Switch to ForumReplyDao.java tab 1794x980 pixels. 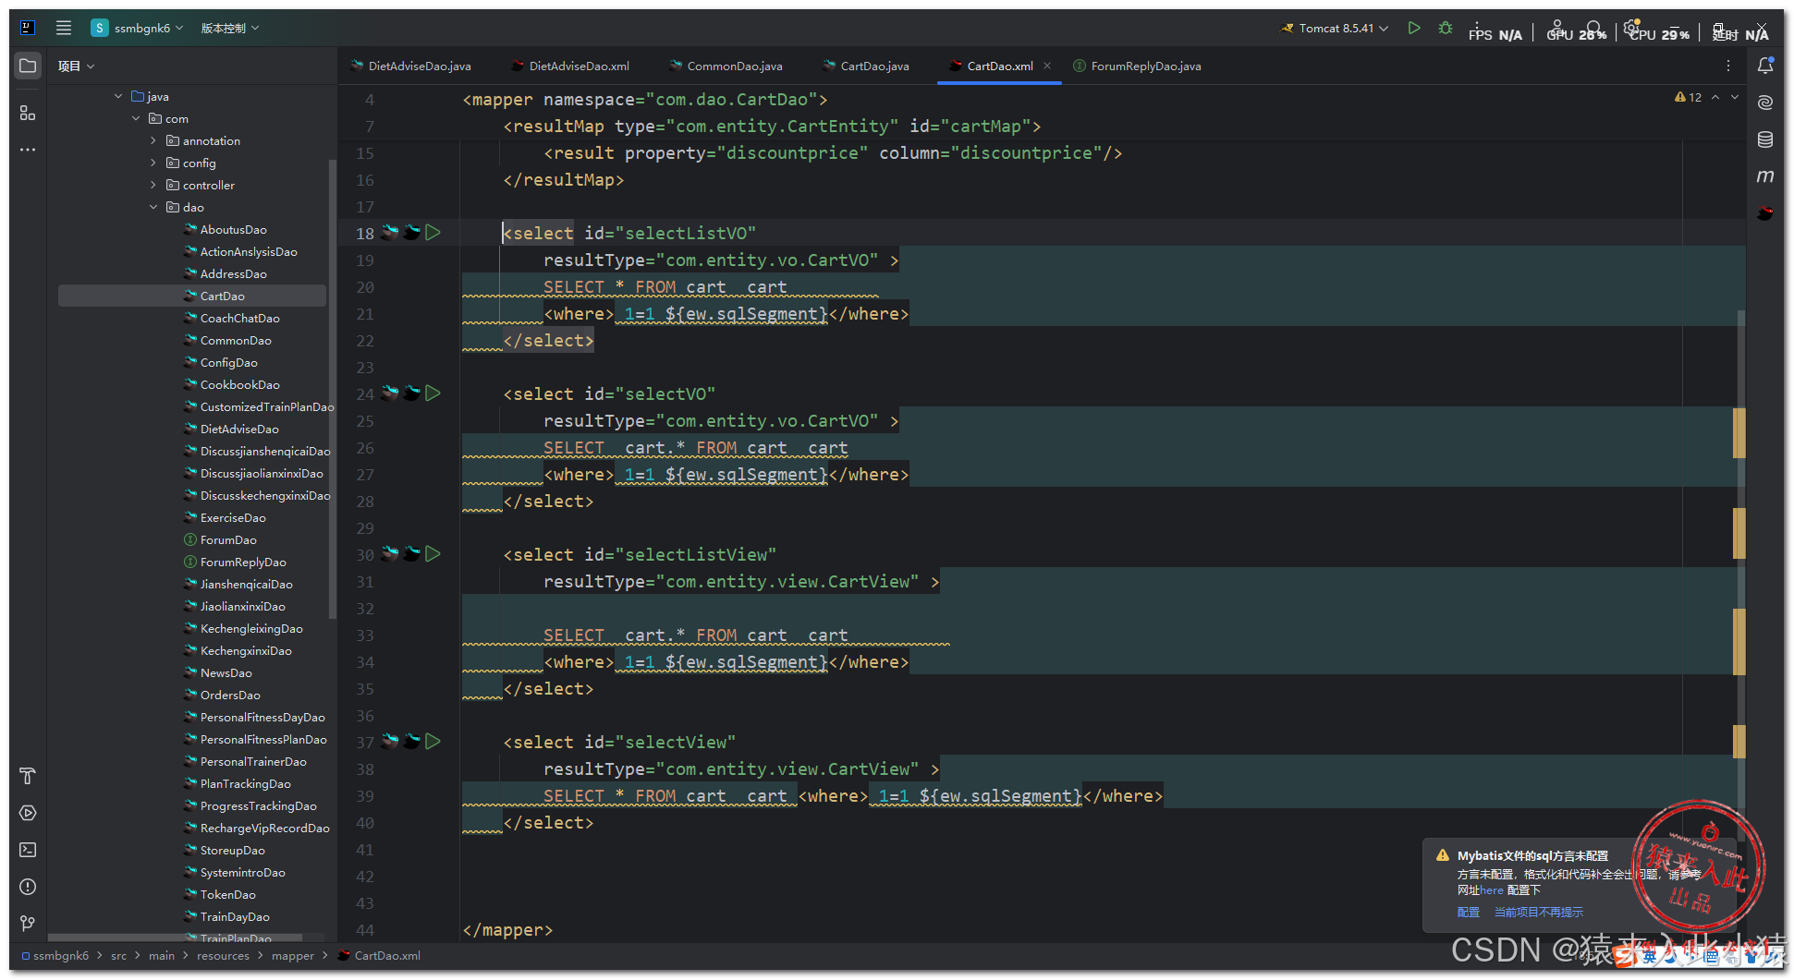(x=1138, y=66)
